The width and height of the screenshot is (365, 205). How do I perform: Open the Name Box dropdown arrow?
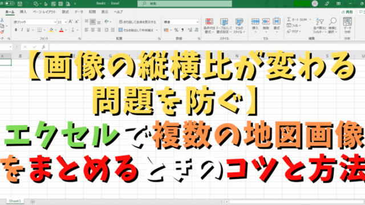pyautogui.click(x=10, y=47)
